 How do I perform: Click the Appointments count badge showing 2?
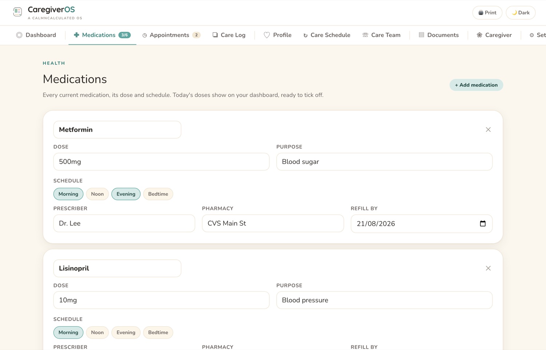pyautogui.click(x=196, y=35)
